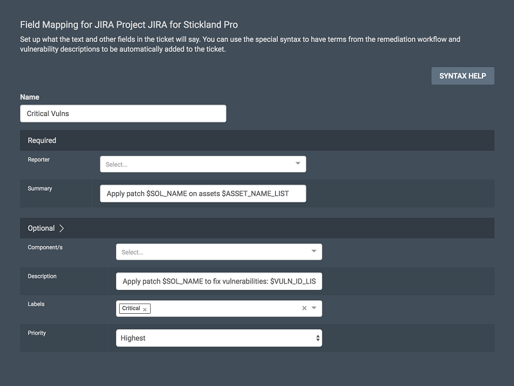Click the Priority up-down arrows
Screen dimensions: 514x386
tap(317, 338)
